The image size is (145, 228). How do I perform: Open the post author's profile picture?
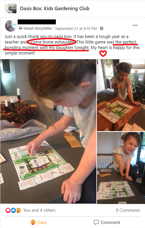click(x=11, y=26)
